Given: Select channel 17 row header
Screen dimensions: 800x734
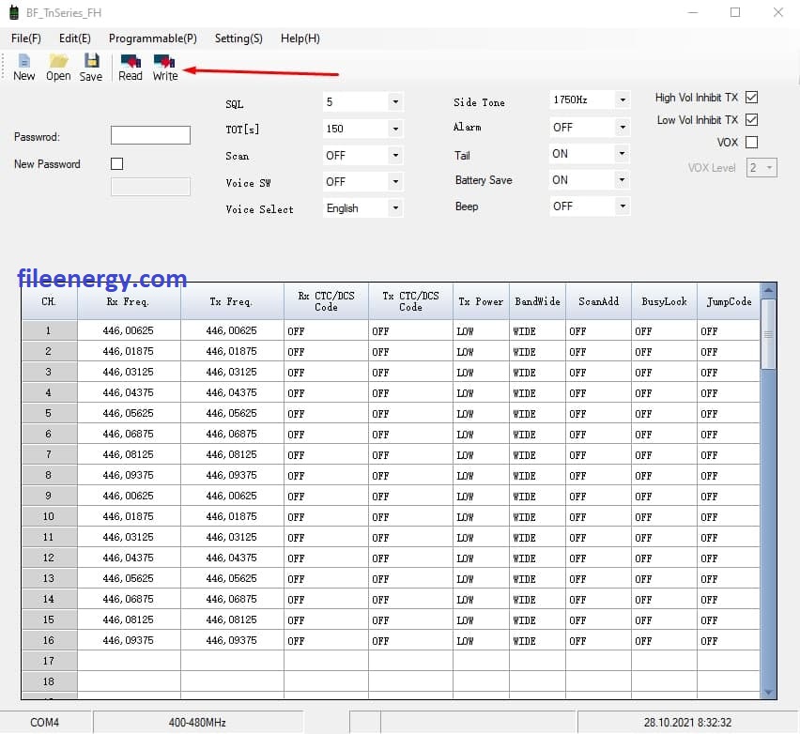Looking at the screenshot, I should (50, 661).
